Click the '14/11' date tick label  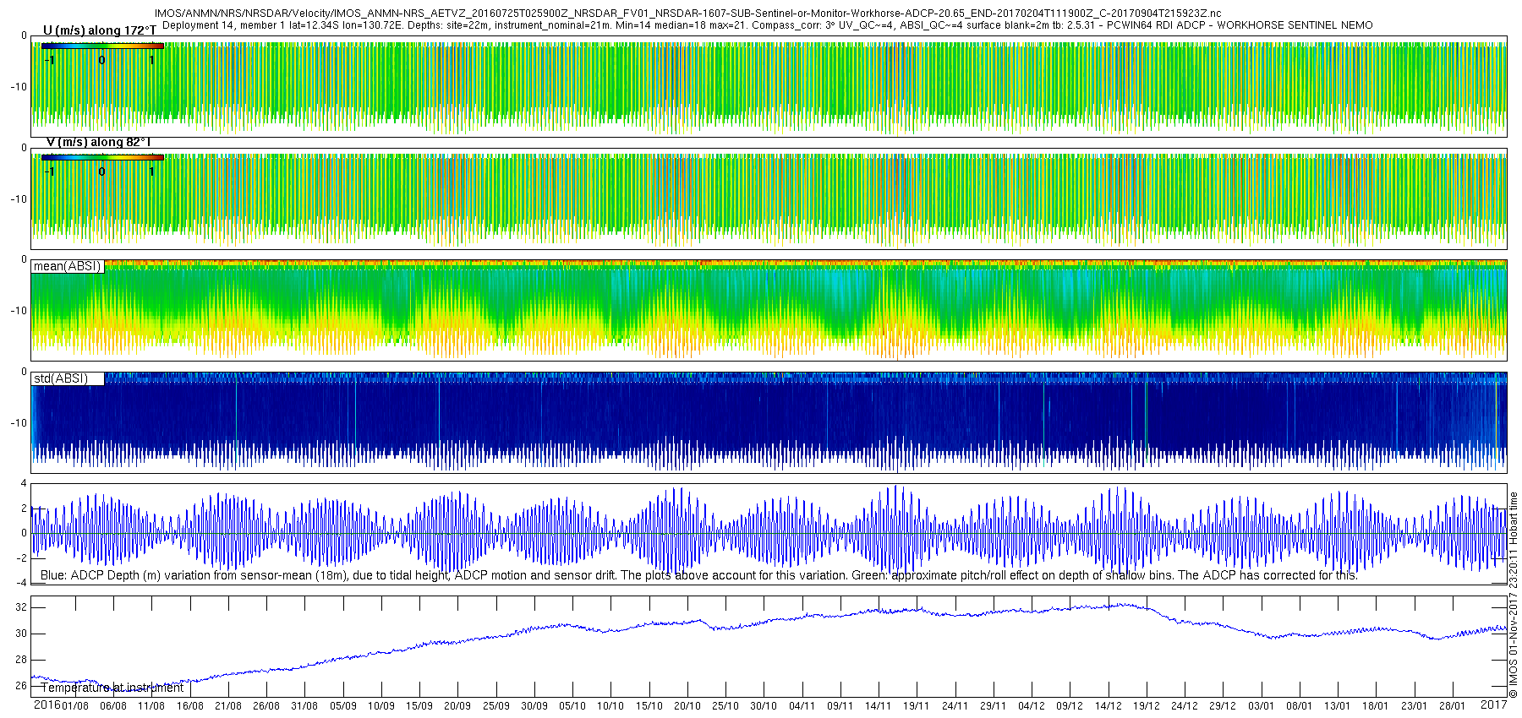click(879, 706)
